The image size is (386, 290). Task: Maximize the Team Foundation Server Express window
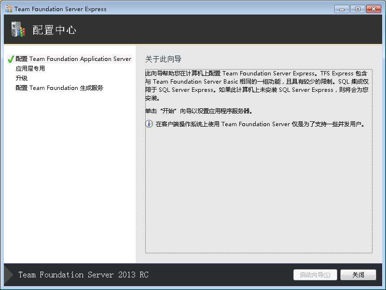358,9
